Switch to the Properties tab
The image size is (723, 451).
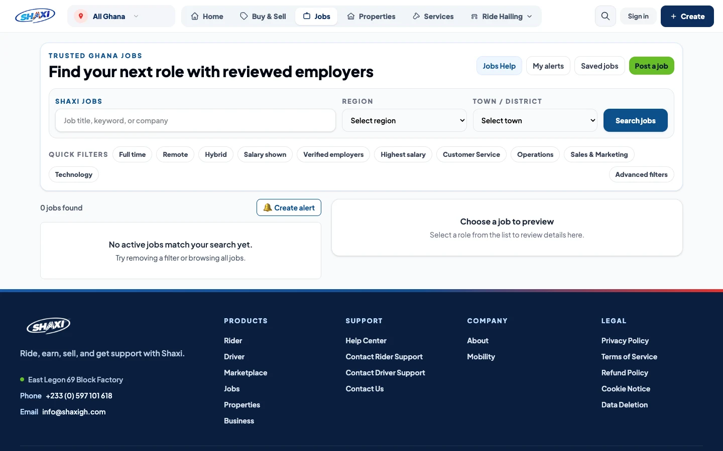371,17
